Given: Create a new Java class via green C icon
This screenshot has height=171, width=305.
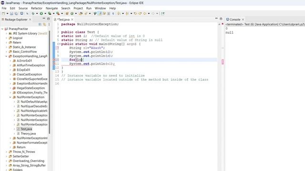Looking at the screenshot, I should 72,14.
